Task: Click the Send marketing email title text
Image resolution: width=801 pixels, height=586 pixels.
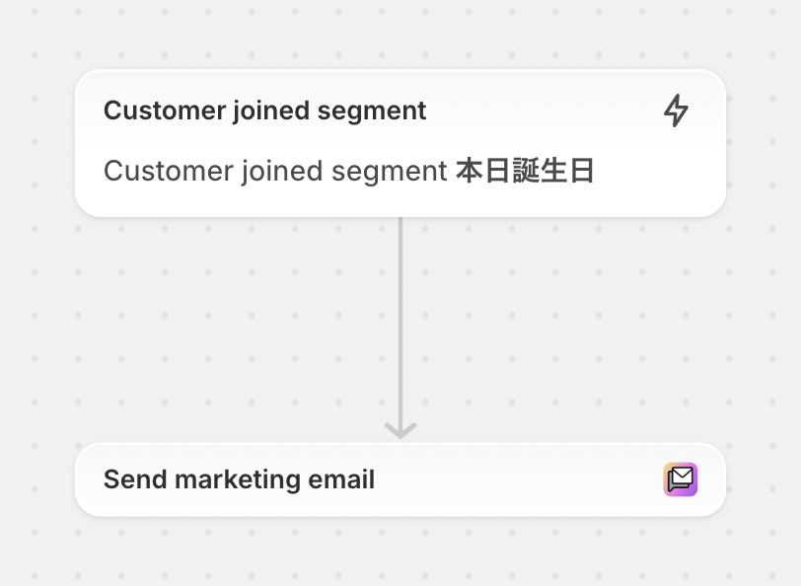Action: click(x=239, y=479)
